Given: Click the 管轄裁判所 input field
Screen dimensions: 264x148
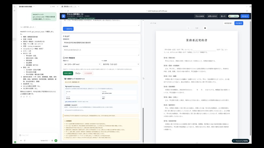Looking at the screenshot, I should (x=101, y=43).
